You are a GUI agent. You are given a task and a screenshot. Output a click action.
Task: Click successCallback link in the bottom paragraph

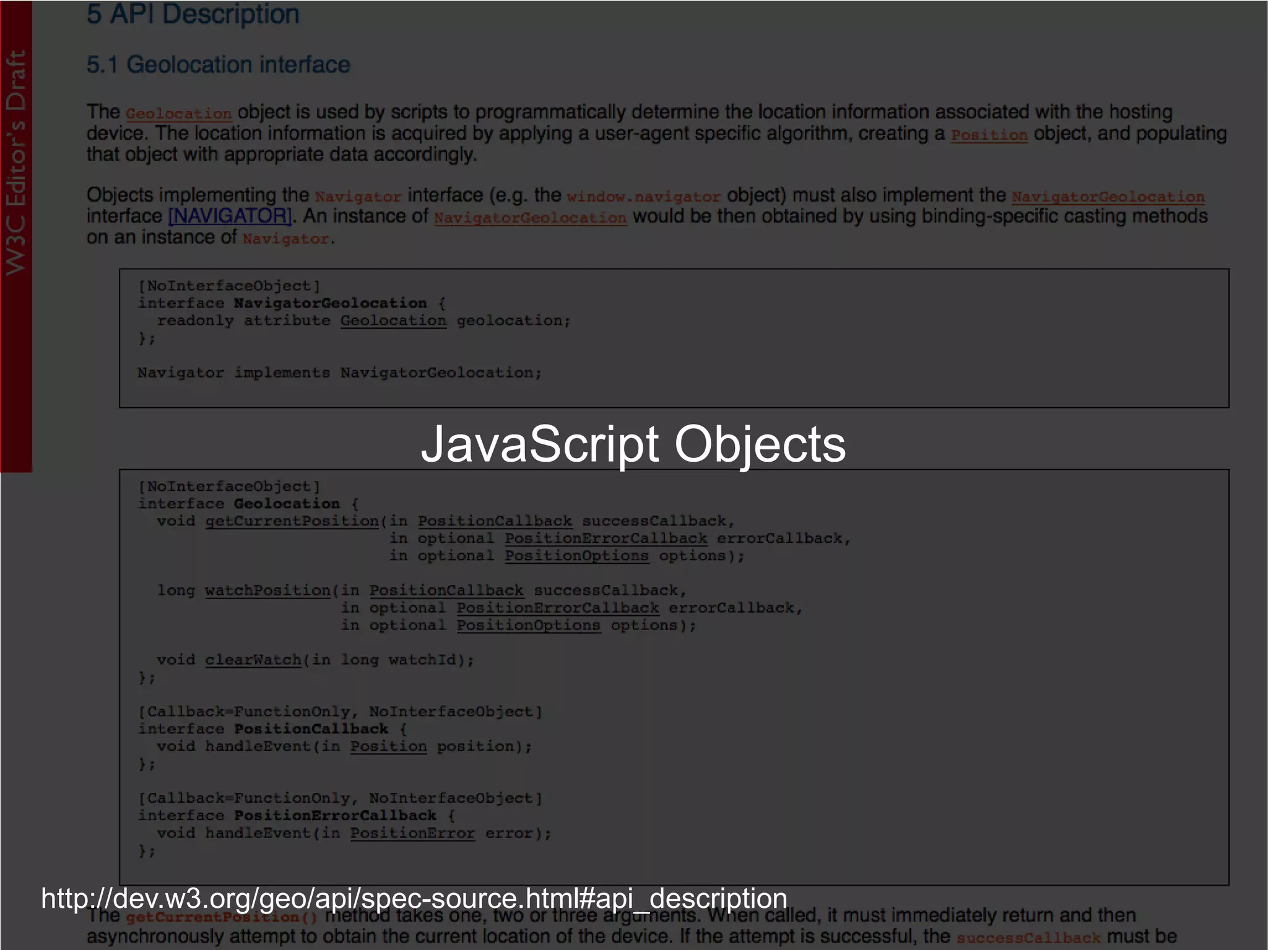(1028, 938)
